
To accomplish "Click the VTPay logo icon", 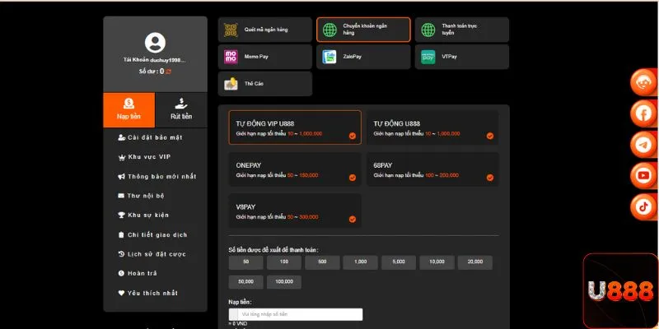I will coord(428,57).
